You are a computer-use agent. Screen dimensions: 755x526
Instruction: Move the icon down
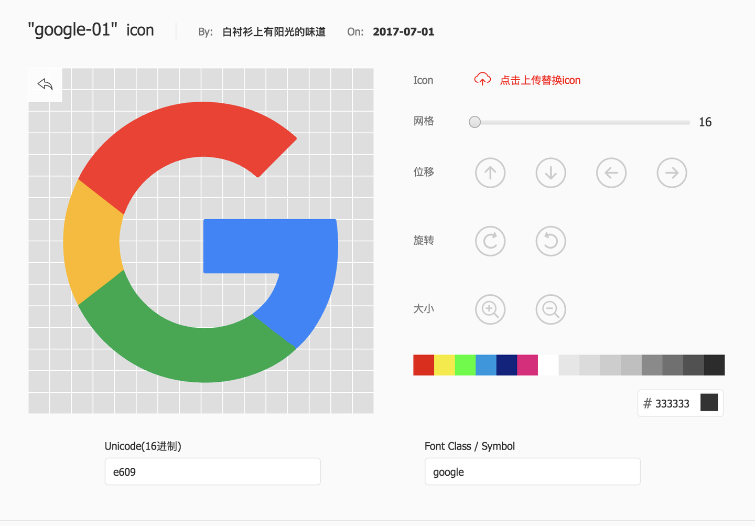point(551,173)
